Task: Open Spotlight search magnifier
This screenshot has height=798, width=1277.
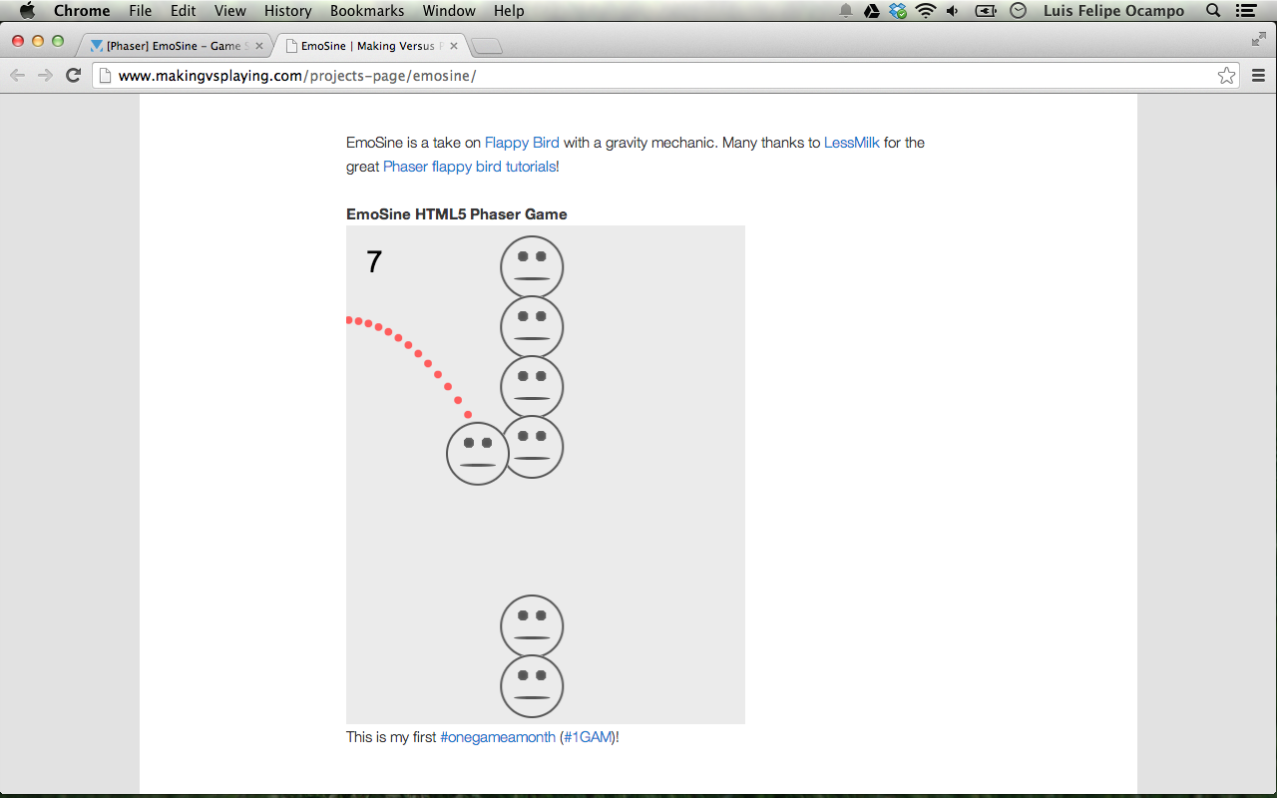Action: [x=1213, y=11]
